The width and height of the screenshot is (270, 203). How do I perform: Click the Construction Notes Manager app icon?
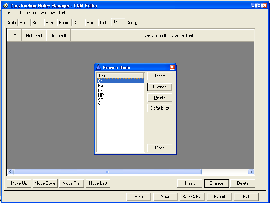[x=5, y=5]
